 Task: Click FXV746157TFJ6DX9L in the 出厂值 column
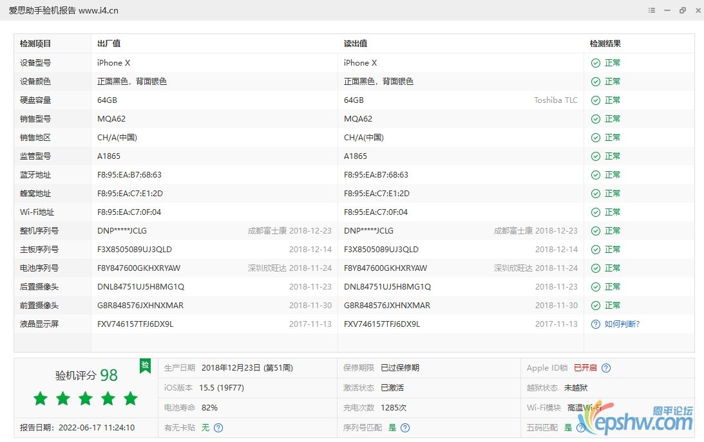tap(135, 324)
